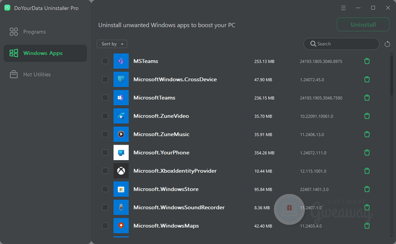Mark the Microsoft.ZuneVideo checkbox
The image size is (396, 244).
105,116
